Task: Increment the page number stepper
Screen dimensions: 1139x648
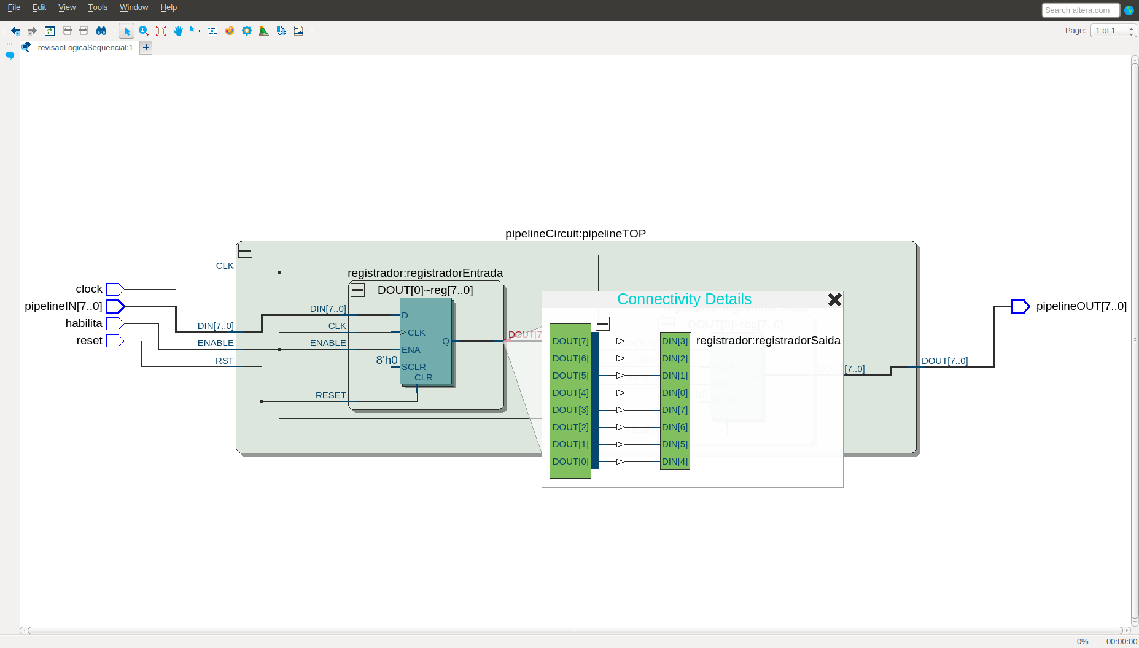Action: [x=1132, y=28]
